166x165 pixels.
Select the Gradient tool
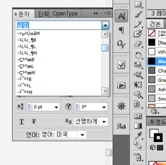[x=138, y=126]
